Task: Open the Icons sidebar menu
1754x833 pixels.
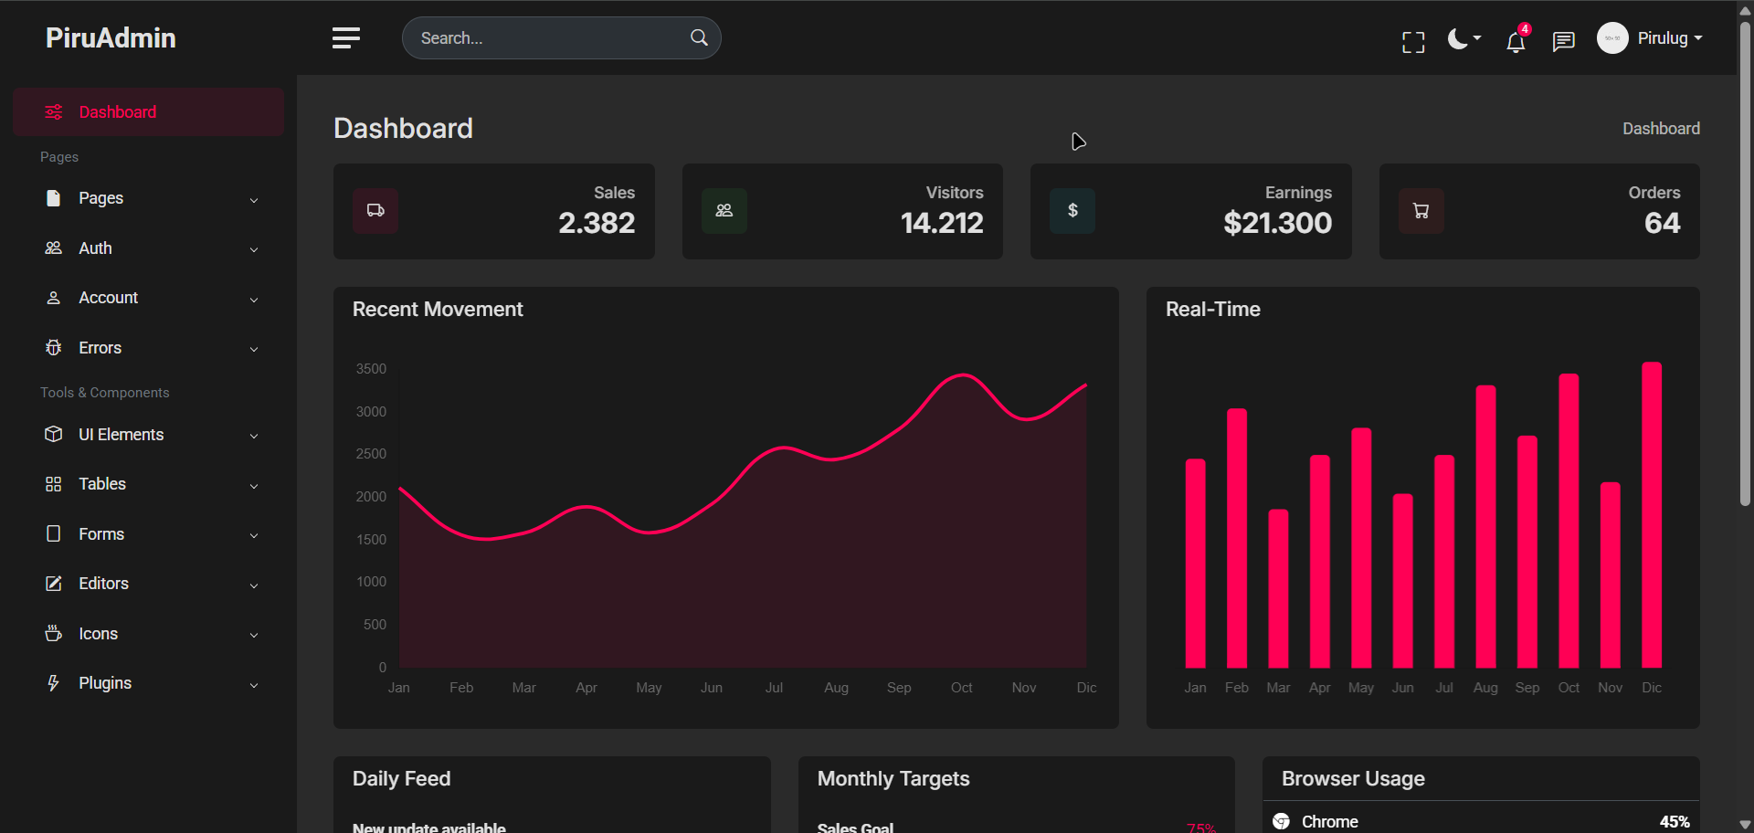Action: (x=148, y=634)
